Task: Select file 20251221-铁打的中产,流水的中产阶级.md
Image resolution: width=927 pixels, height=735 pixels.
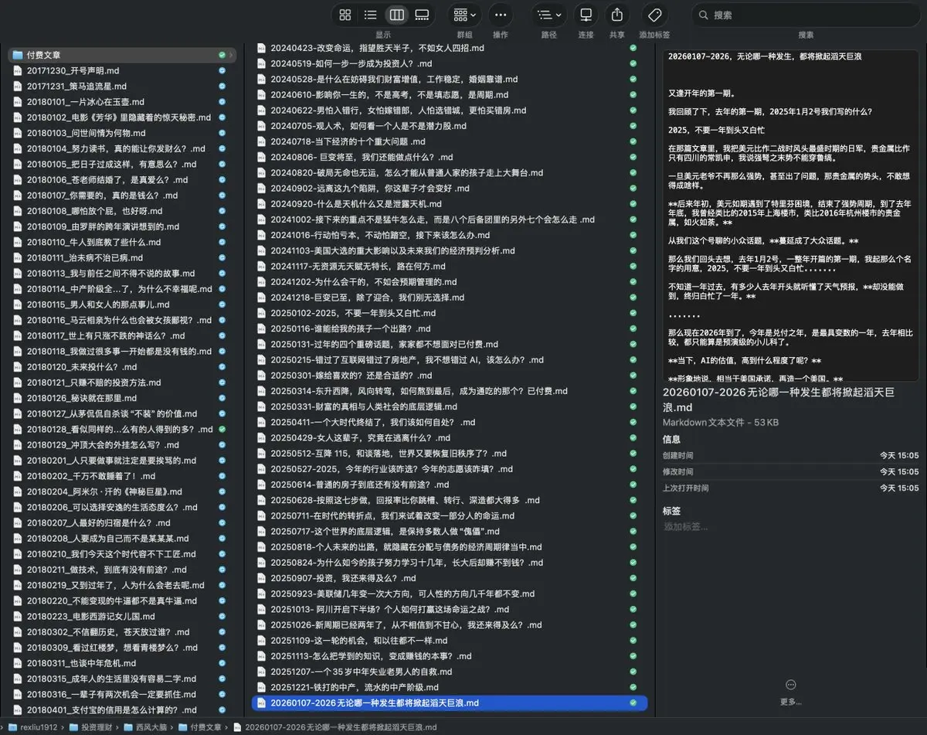Action: pyautogui.click(x=449, y=687)
